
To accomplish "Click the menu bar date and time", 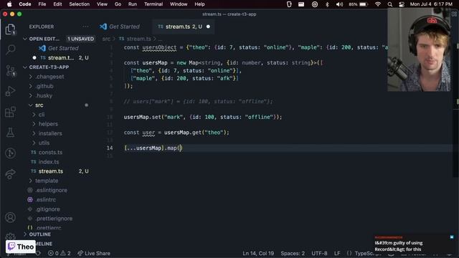I will 431,4.
